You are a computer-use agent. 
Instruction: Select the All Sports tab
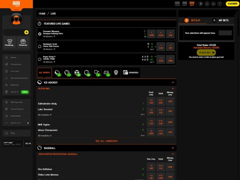(44, 72)
